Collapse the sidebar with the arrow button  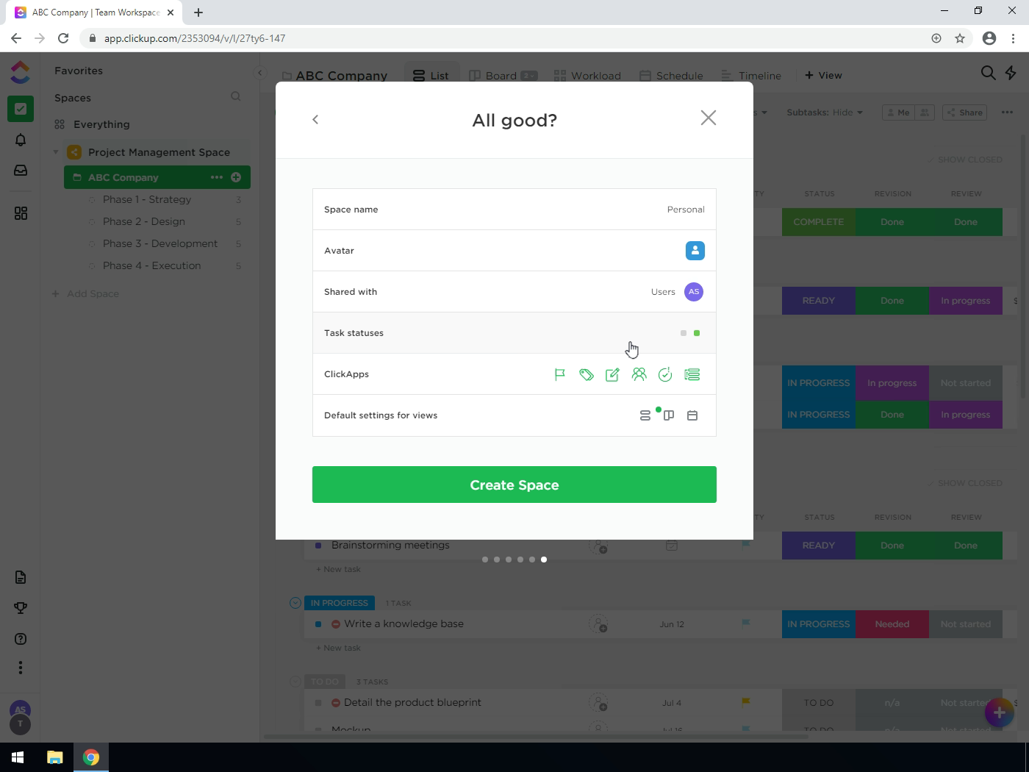259,72
